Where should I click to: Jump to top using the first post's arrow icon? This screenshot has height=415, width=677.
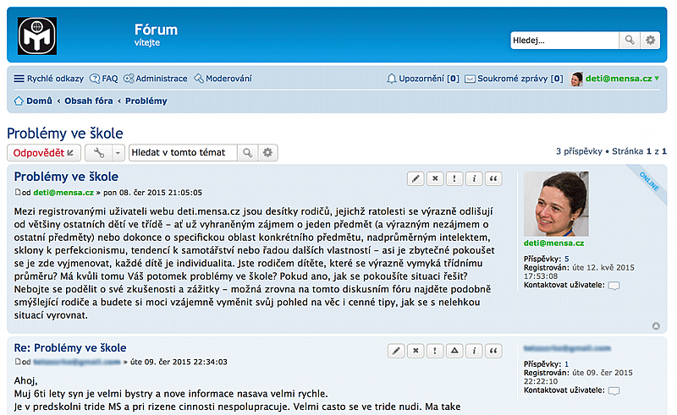point(657,325)
